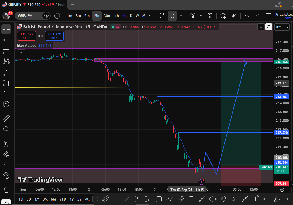
Task: Toggle lock all drawings
Action: pyautogui.click(x=6, y=165)
